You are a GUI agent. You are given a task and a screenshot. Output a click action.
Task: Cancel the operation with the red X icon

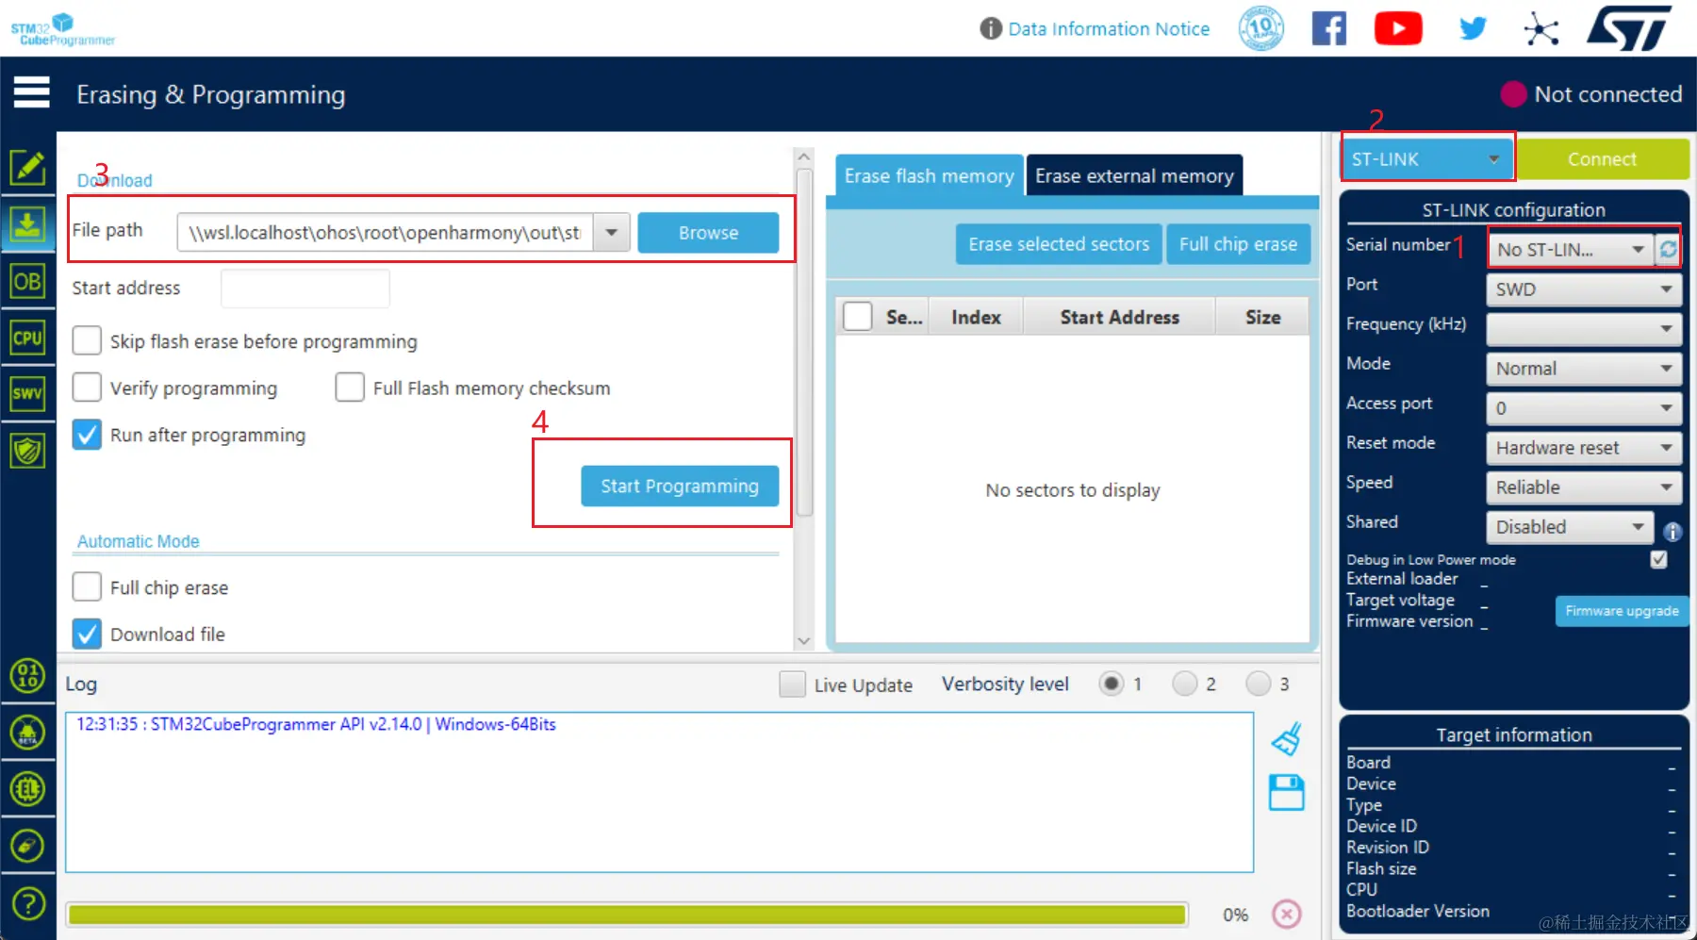coord(1287,914)
